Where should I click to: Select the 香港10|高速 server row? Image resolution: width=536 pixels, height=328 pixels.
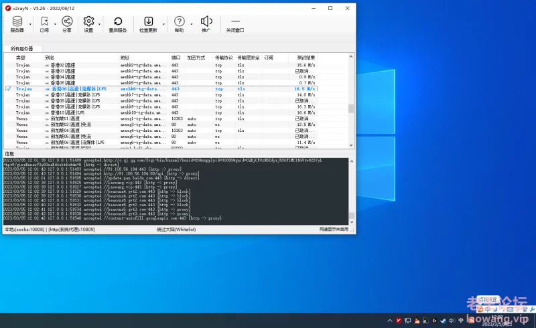(161, 112)
